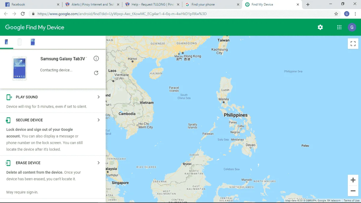Select the first device tab icon
Image resolution: width=361 pixels, height=203 pixels.
click(x=6, y=42)
